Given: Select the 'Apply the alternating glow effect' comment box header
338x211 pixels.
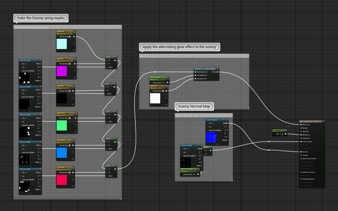Looking at the screenshot, I should [194, 56].
